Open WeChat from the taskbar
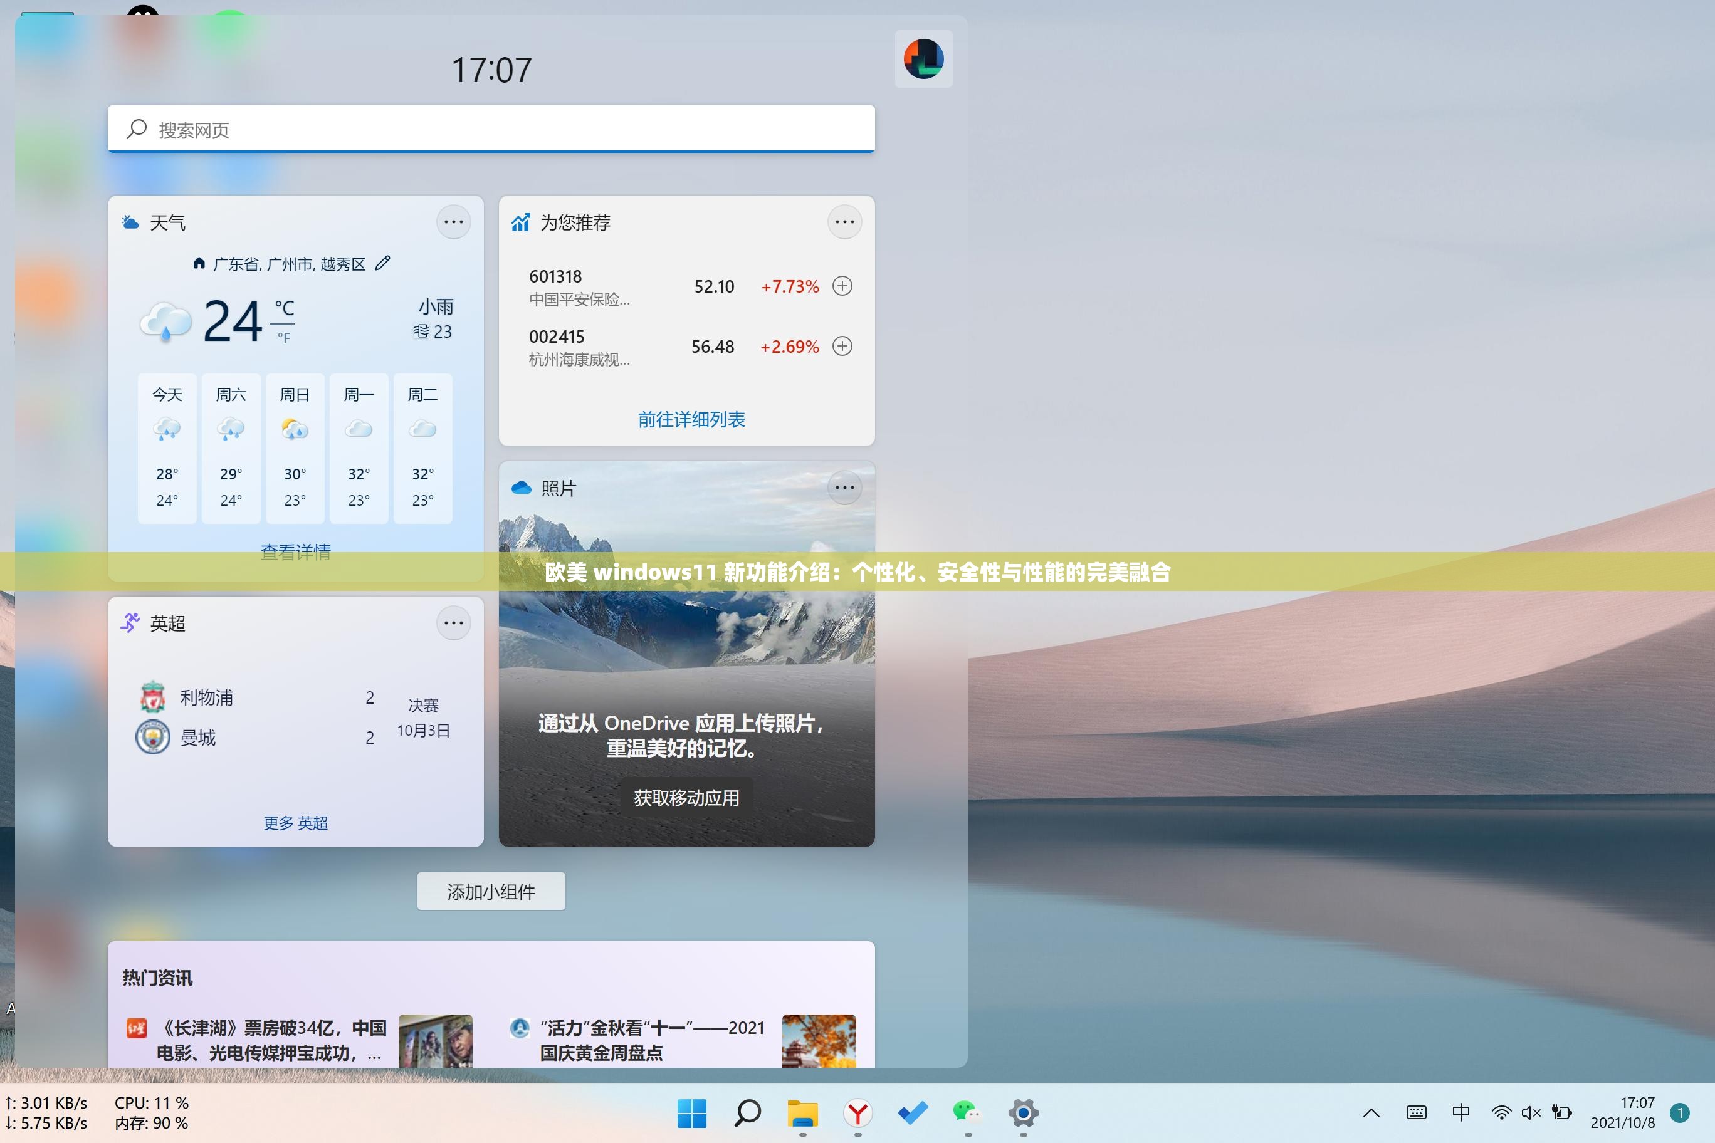Screen dimensions: 1715x1143 (966, 1113)
